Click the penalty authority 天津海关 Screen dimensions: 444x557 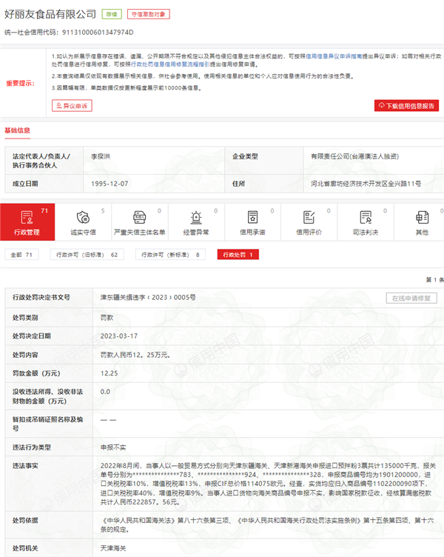(113, 548)
